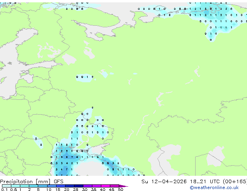The height and width of the screenshot is (191, 247).
Task: Open the weatheronline.co.uk copyright link
Action: 214,187
